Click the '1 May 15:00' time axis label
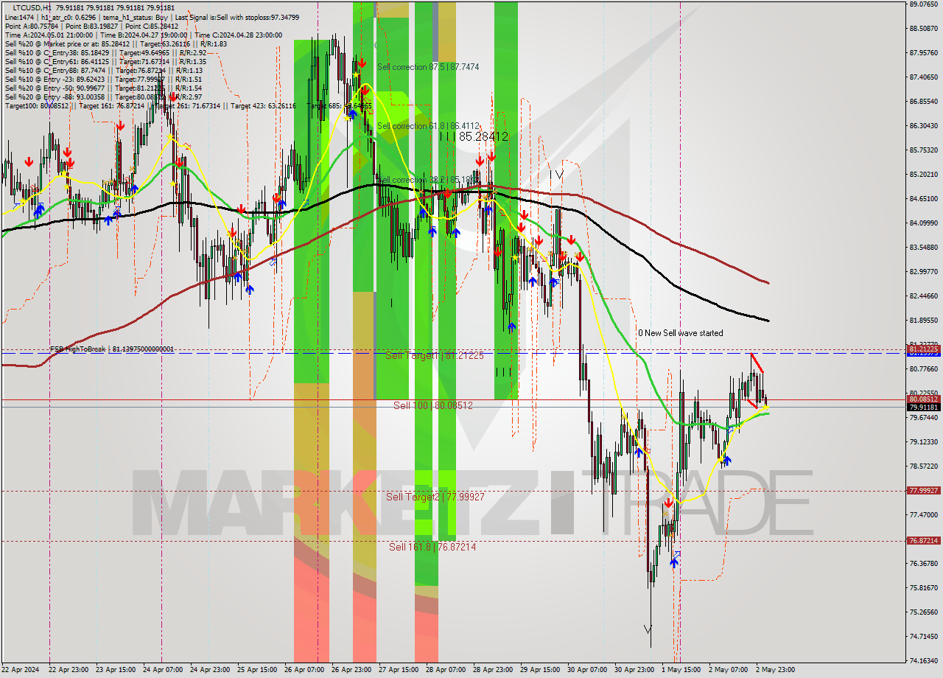943x678 pixels. (682, 670)
